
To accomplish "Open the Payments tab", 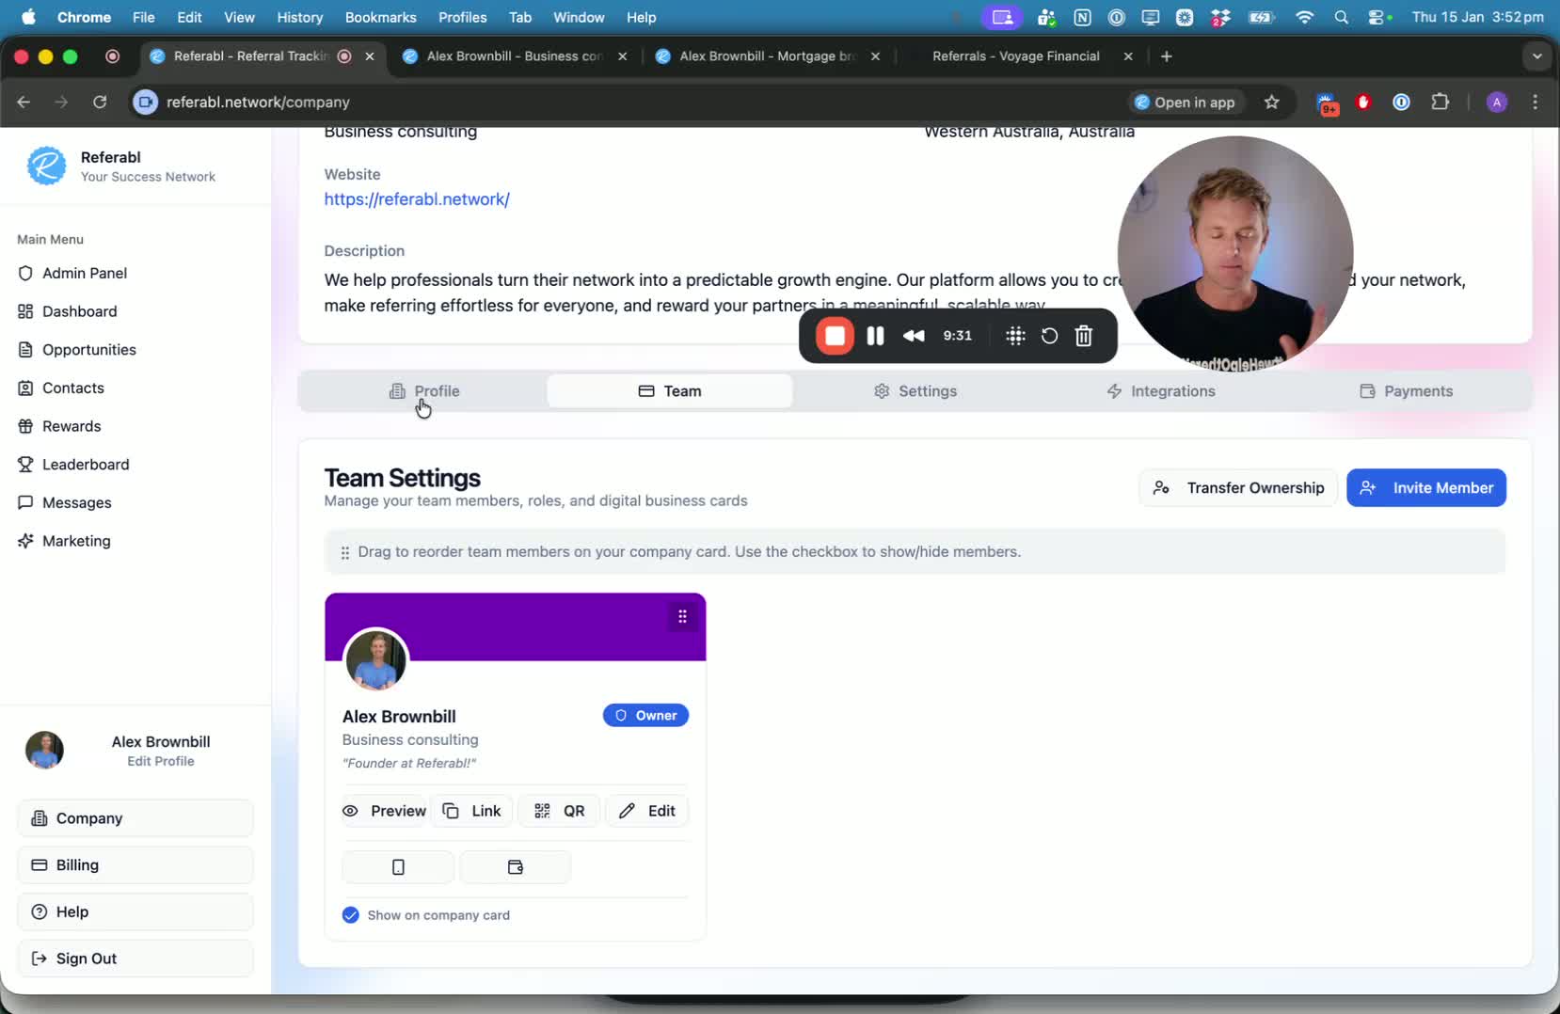I will pos(1407,391).
